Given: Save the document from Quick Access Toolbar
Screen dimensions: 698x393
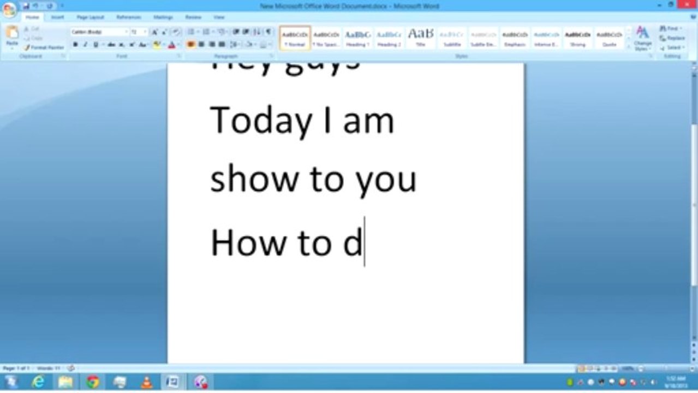Looking at the screenshot, I should [26, 6].
